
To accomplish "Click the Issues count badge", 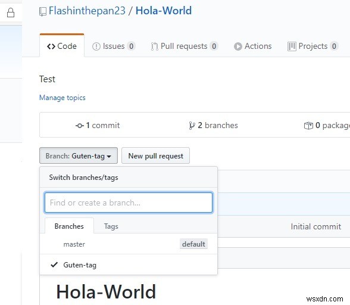I will click(x=131, y=46).
